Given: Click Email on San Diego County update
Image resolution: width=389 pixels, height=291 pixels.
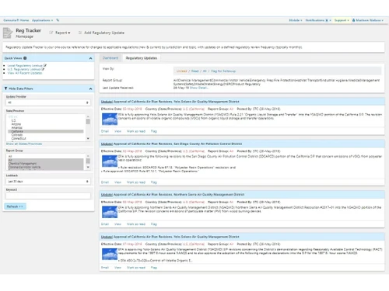Looking at the screenshot, I should pos(105,182).
